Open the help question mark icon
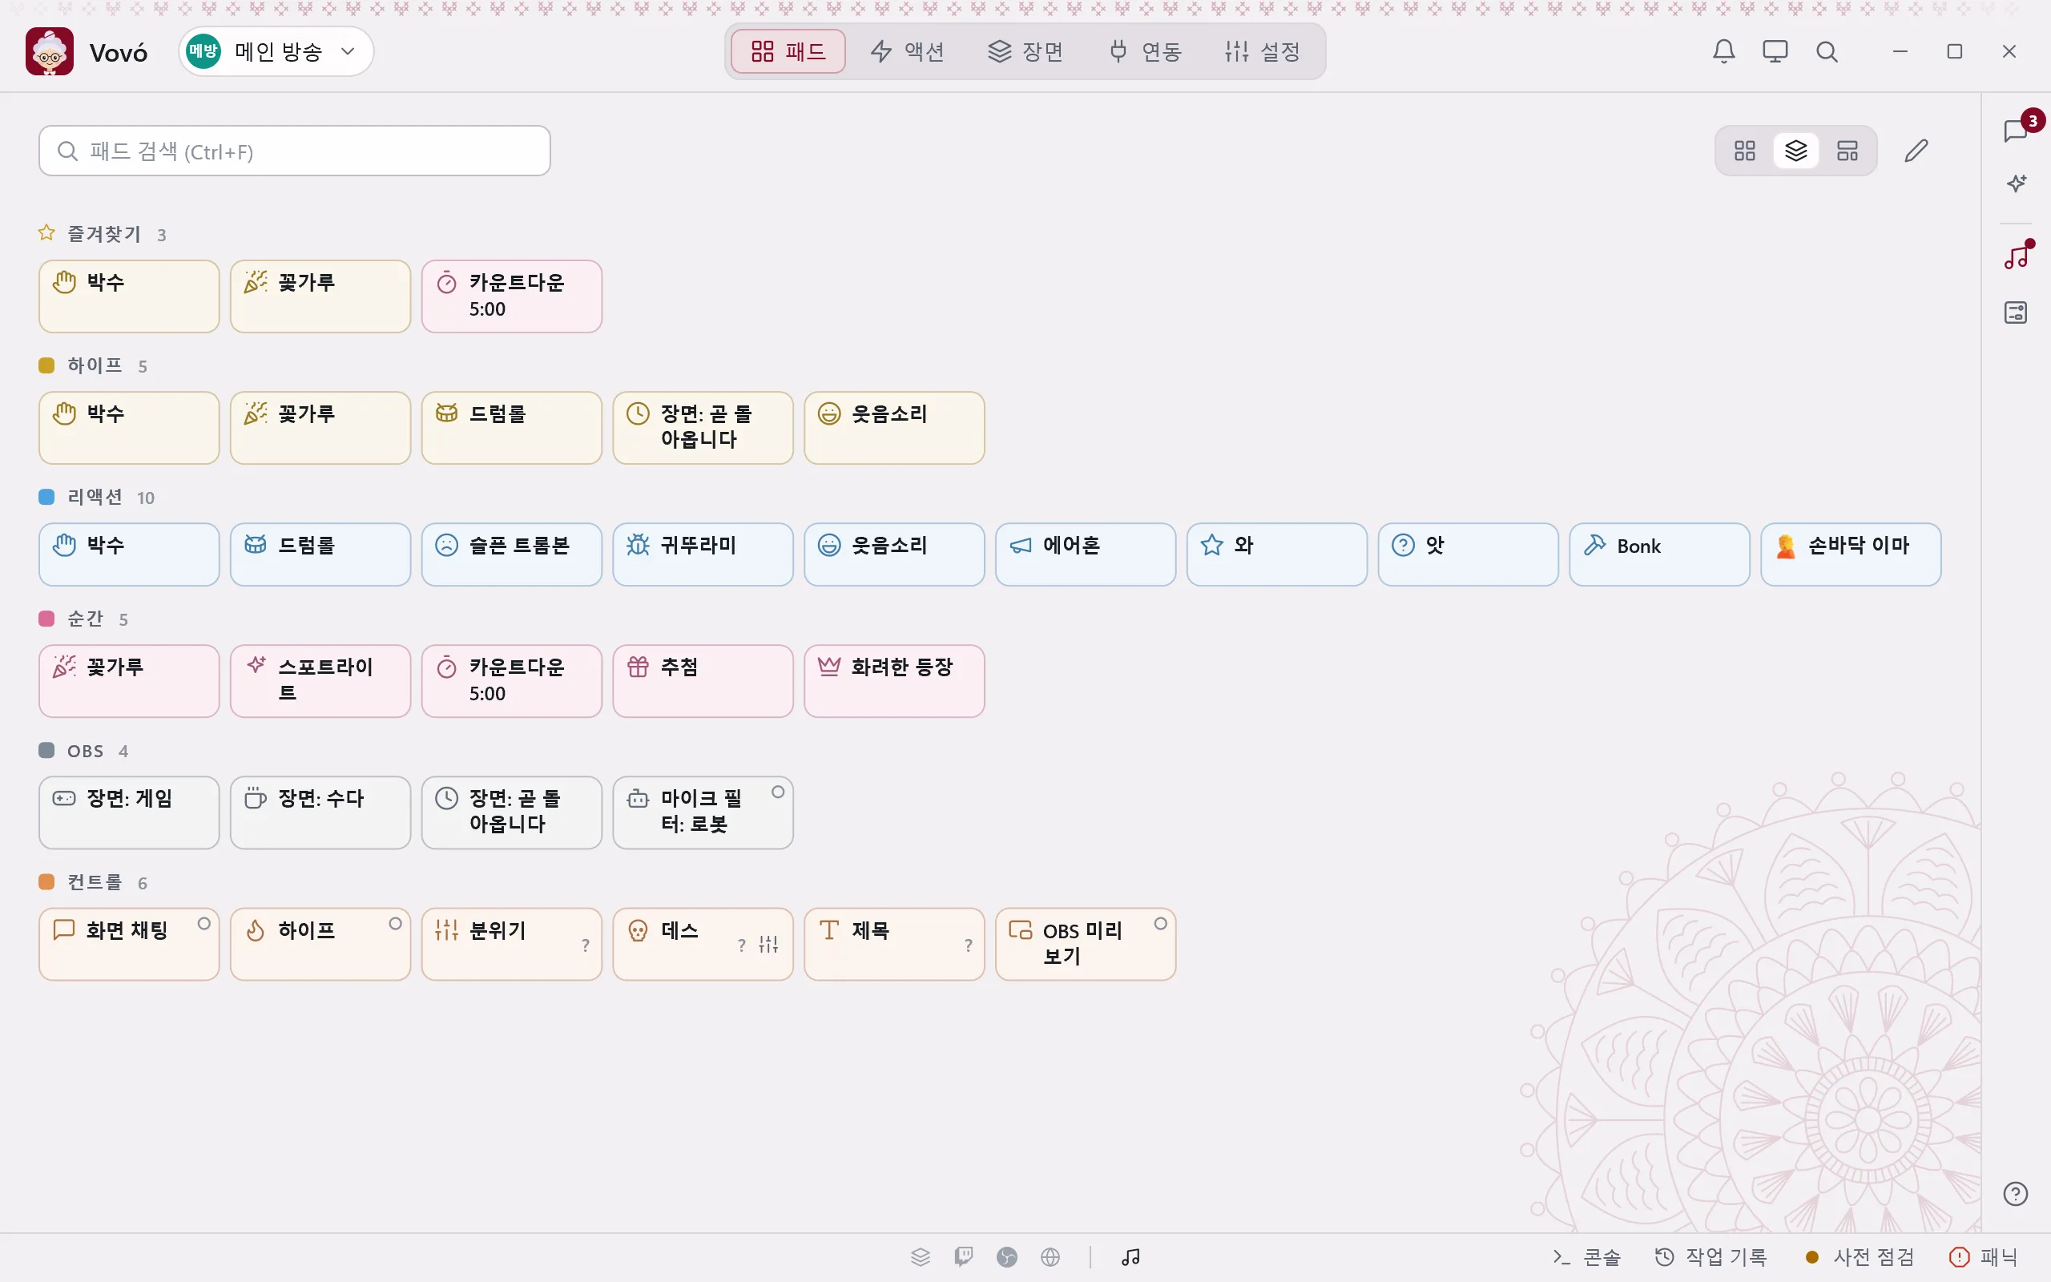Screen dimensions: 2051x1282 (2017, 1194)
